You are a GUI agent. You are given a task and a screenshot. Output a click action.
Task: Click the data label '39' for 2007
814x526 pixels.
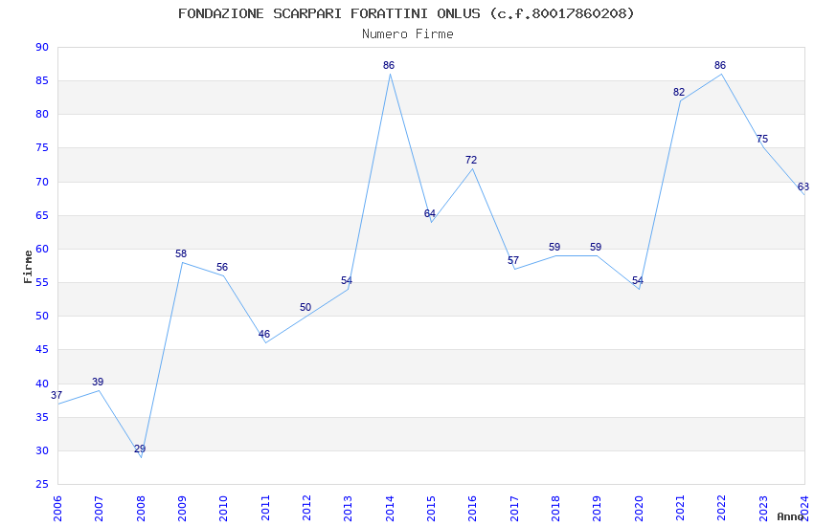click(98, 382)
